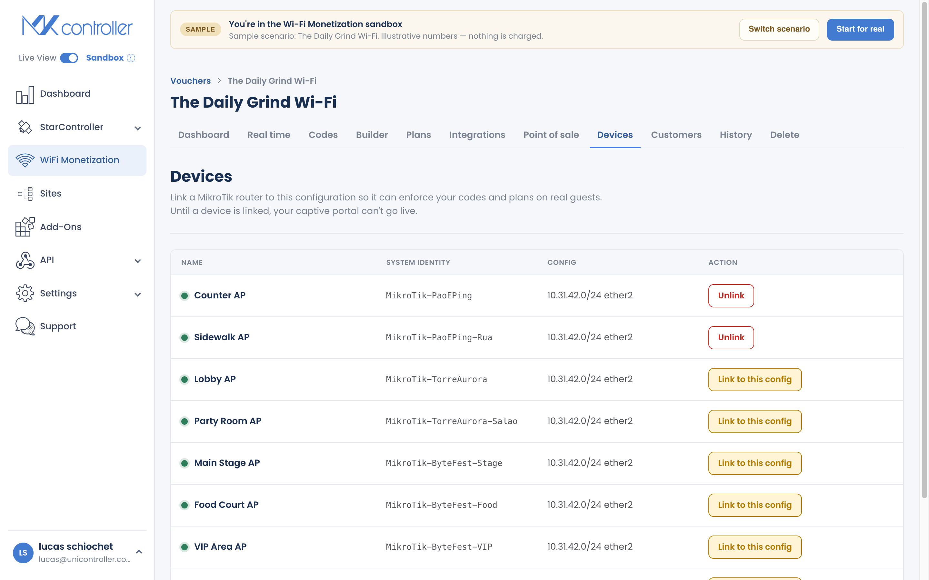Click the breadcrumb chevron separator

pyautogui.click(x=219, y=81)
